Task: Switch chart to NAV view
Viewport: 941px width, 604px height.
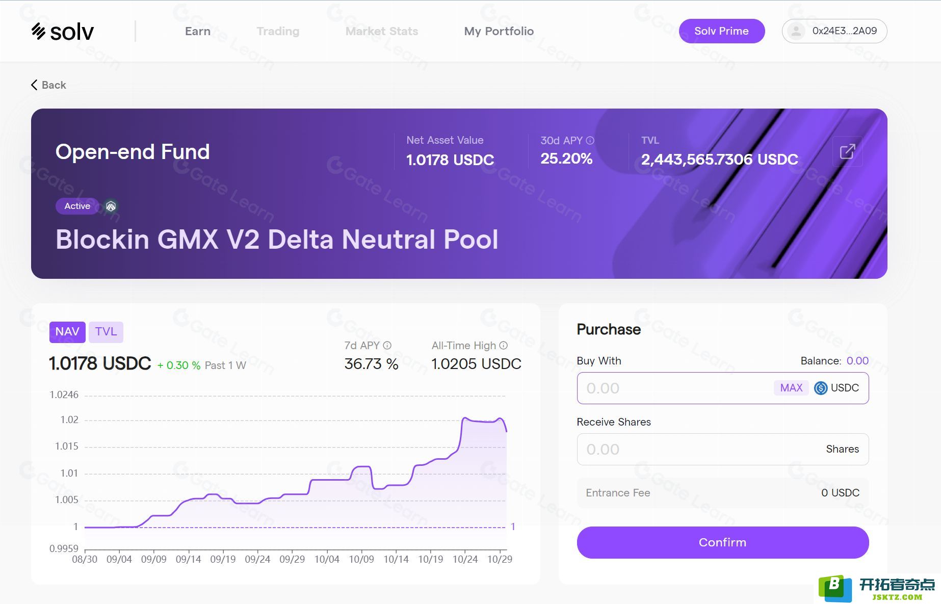Action: tap(67, 332)
